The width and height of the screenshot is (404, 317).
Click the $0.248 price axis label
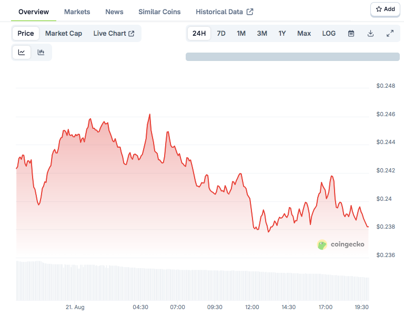[x=386, y=86]
